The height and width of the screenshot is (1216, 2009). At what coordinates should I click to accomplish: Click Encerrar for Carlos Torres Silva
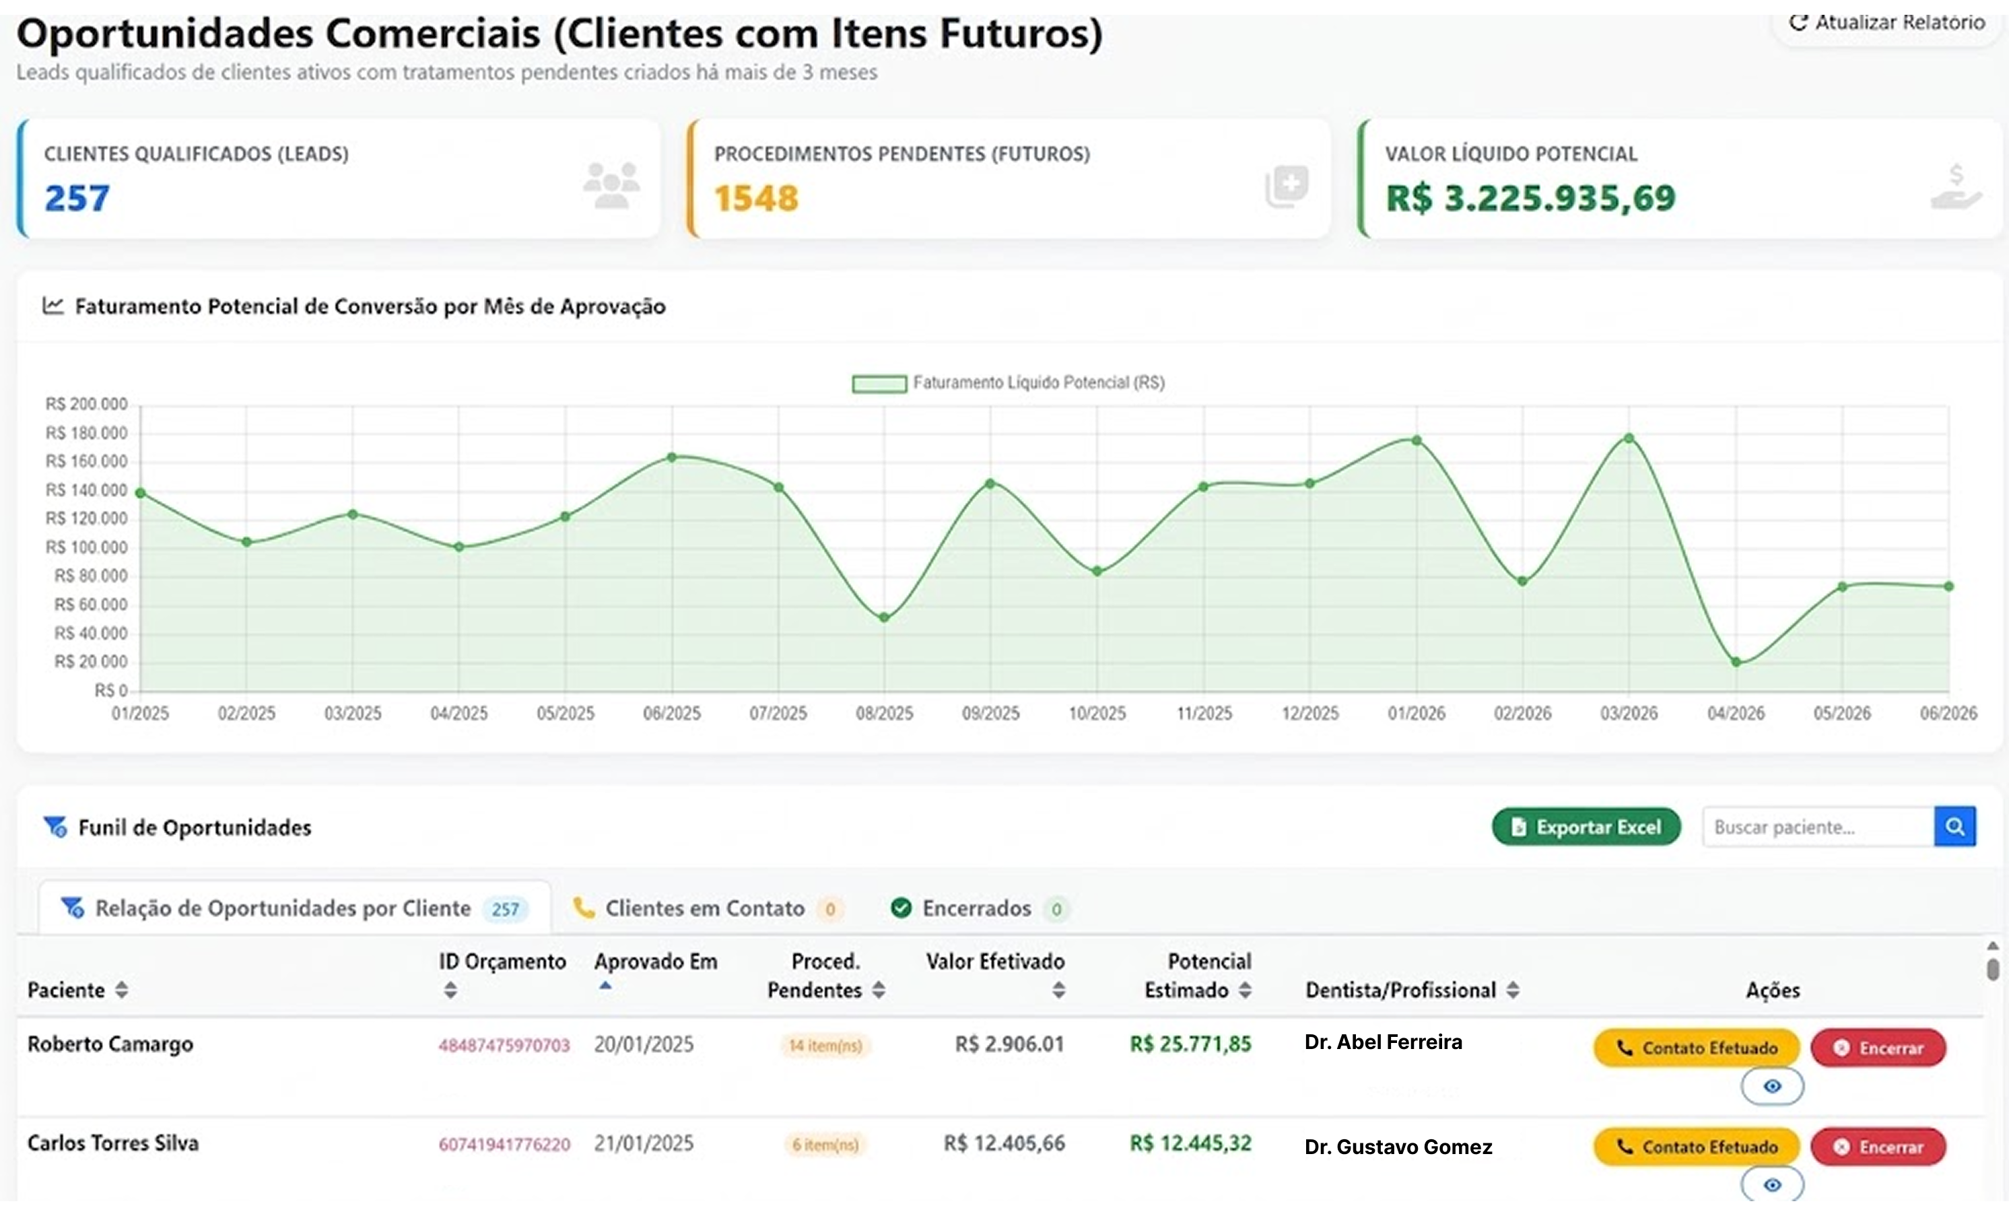point(1878,1147)
